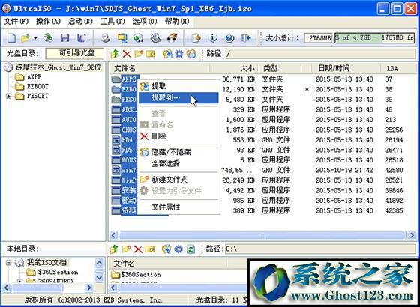The image size is (420, 307).
Task: Open the 选项(O) menu
Action: click(145, 22)
